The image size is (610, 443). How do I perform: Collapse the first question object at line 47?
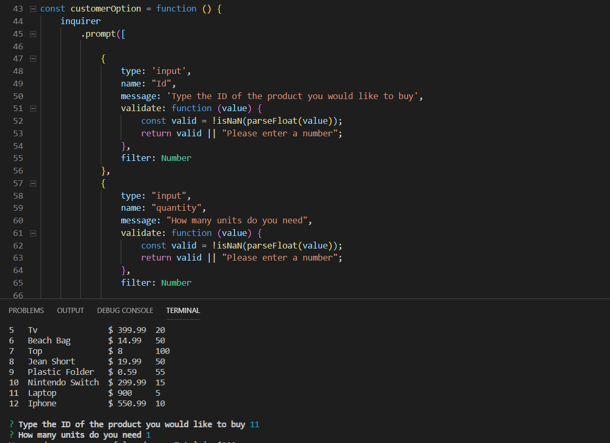click(x=33, y=59)
